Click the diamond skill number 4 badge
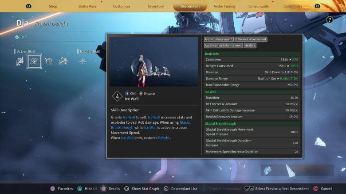 [117, 96]
